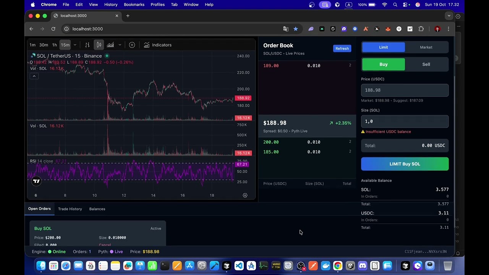Open the MetaMask fox extension

point(388,29)
